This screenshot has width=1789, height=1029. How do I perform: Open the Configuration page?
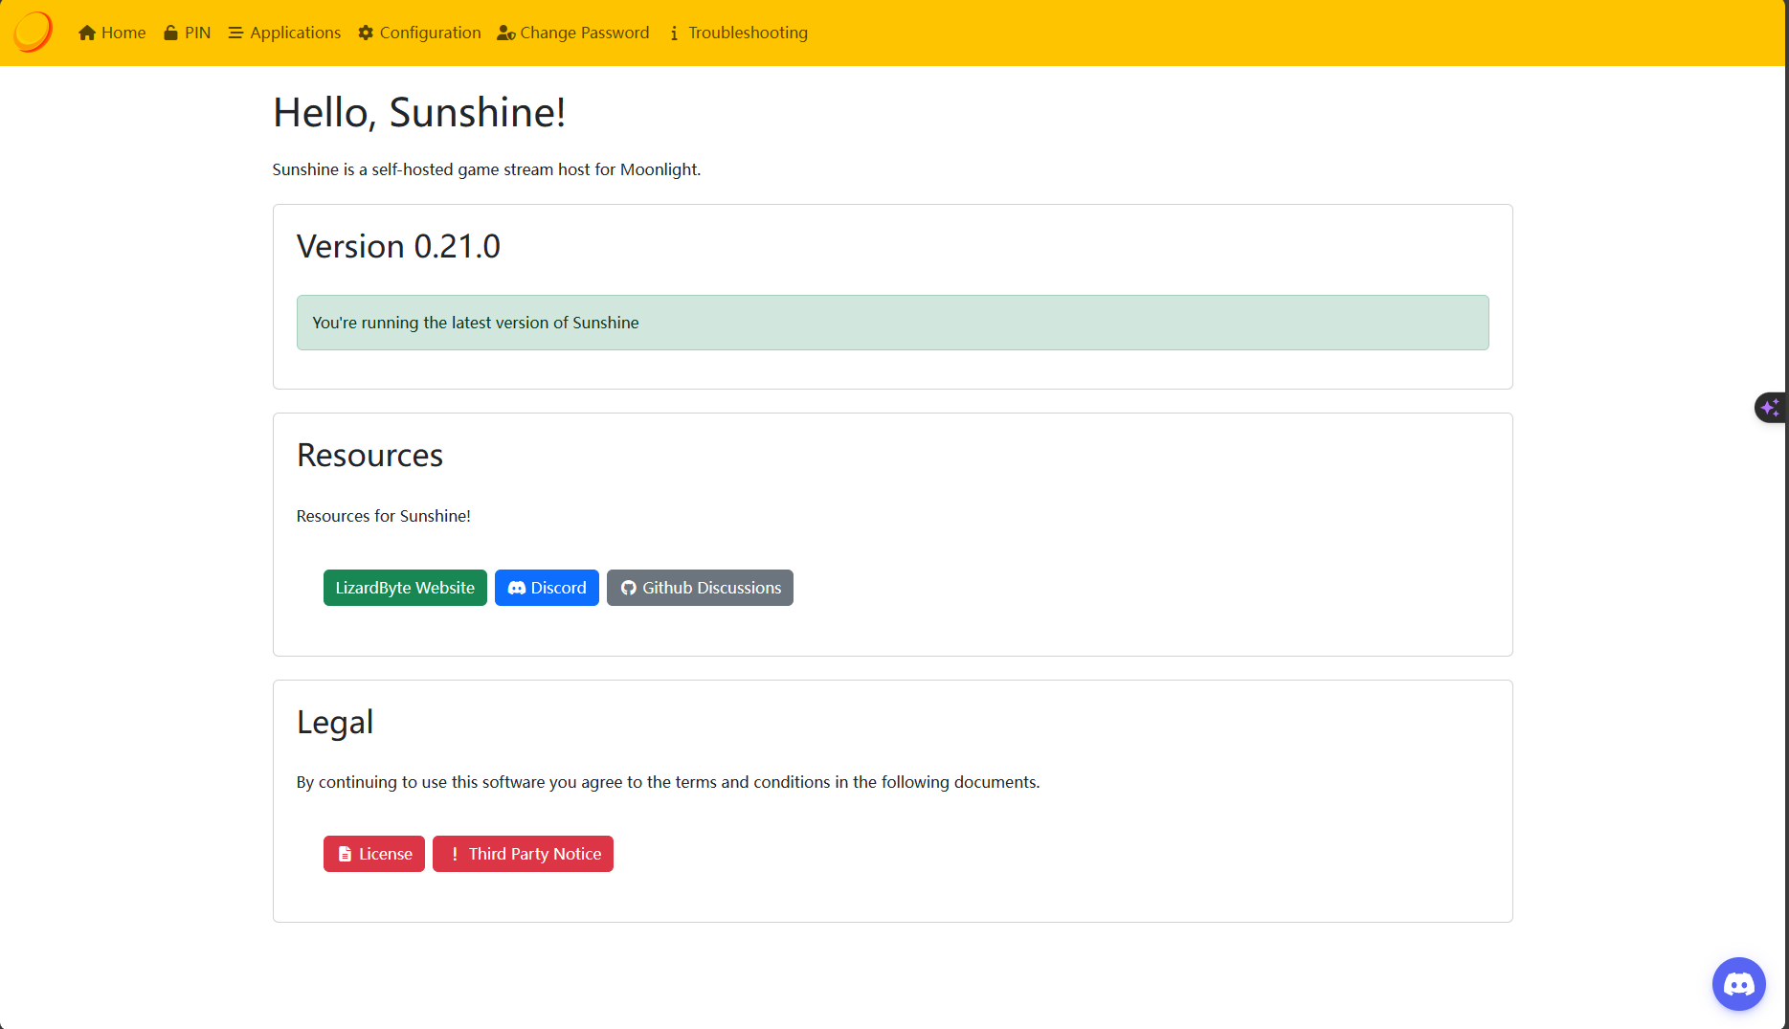419,33
